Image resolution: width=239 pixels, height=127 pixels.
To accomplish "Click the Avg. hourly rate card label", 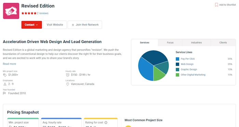I will click(52, 123).
